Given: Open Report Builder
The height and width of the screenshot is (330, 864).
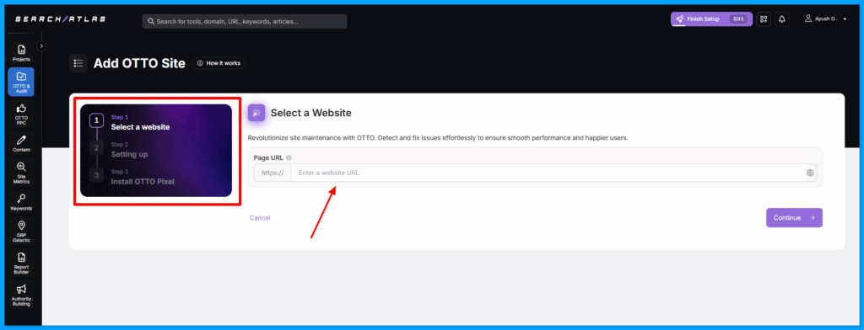Looking at the screenshot, I should coord(21,263).
